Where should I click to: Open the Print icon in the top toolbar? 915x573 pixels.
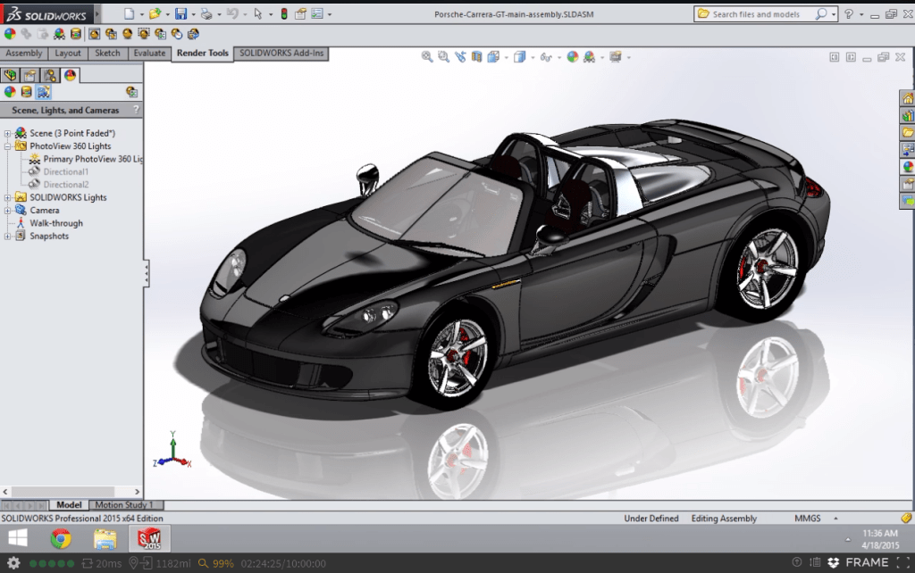[x=206, y=14]
